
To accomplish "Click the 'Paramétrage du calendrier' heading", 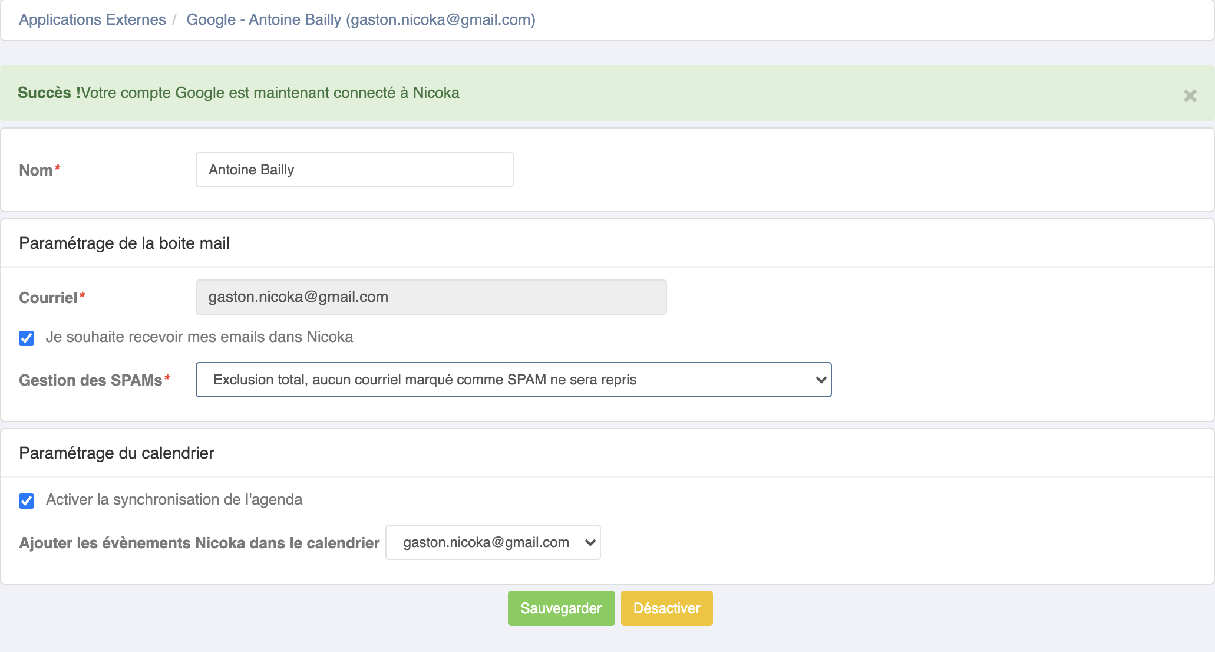I will [117, 453].
